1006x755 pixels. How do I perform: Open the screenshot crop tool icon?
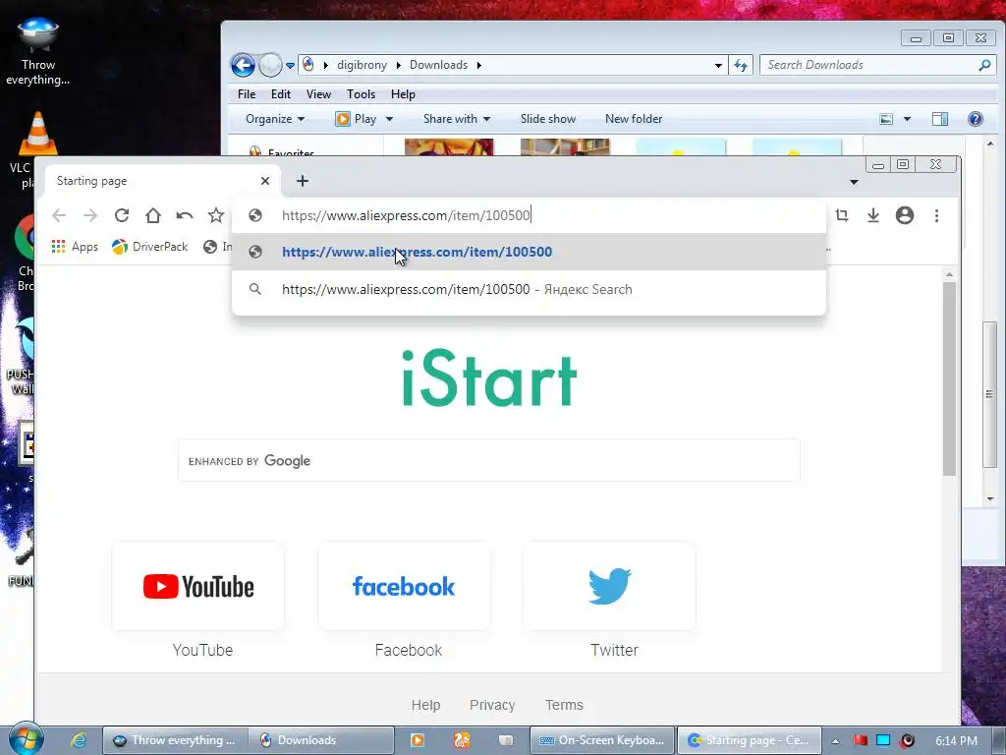(x=842, y=215)
